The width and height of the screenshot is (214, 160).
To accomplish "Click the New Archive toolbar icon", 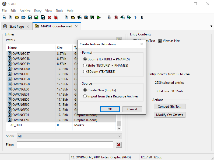I will (4, 17).
